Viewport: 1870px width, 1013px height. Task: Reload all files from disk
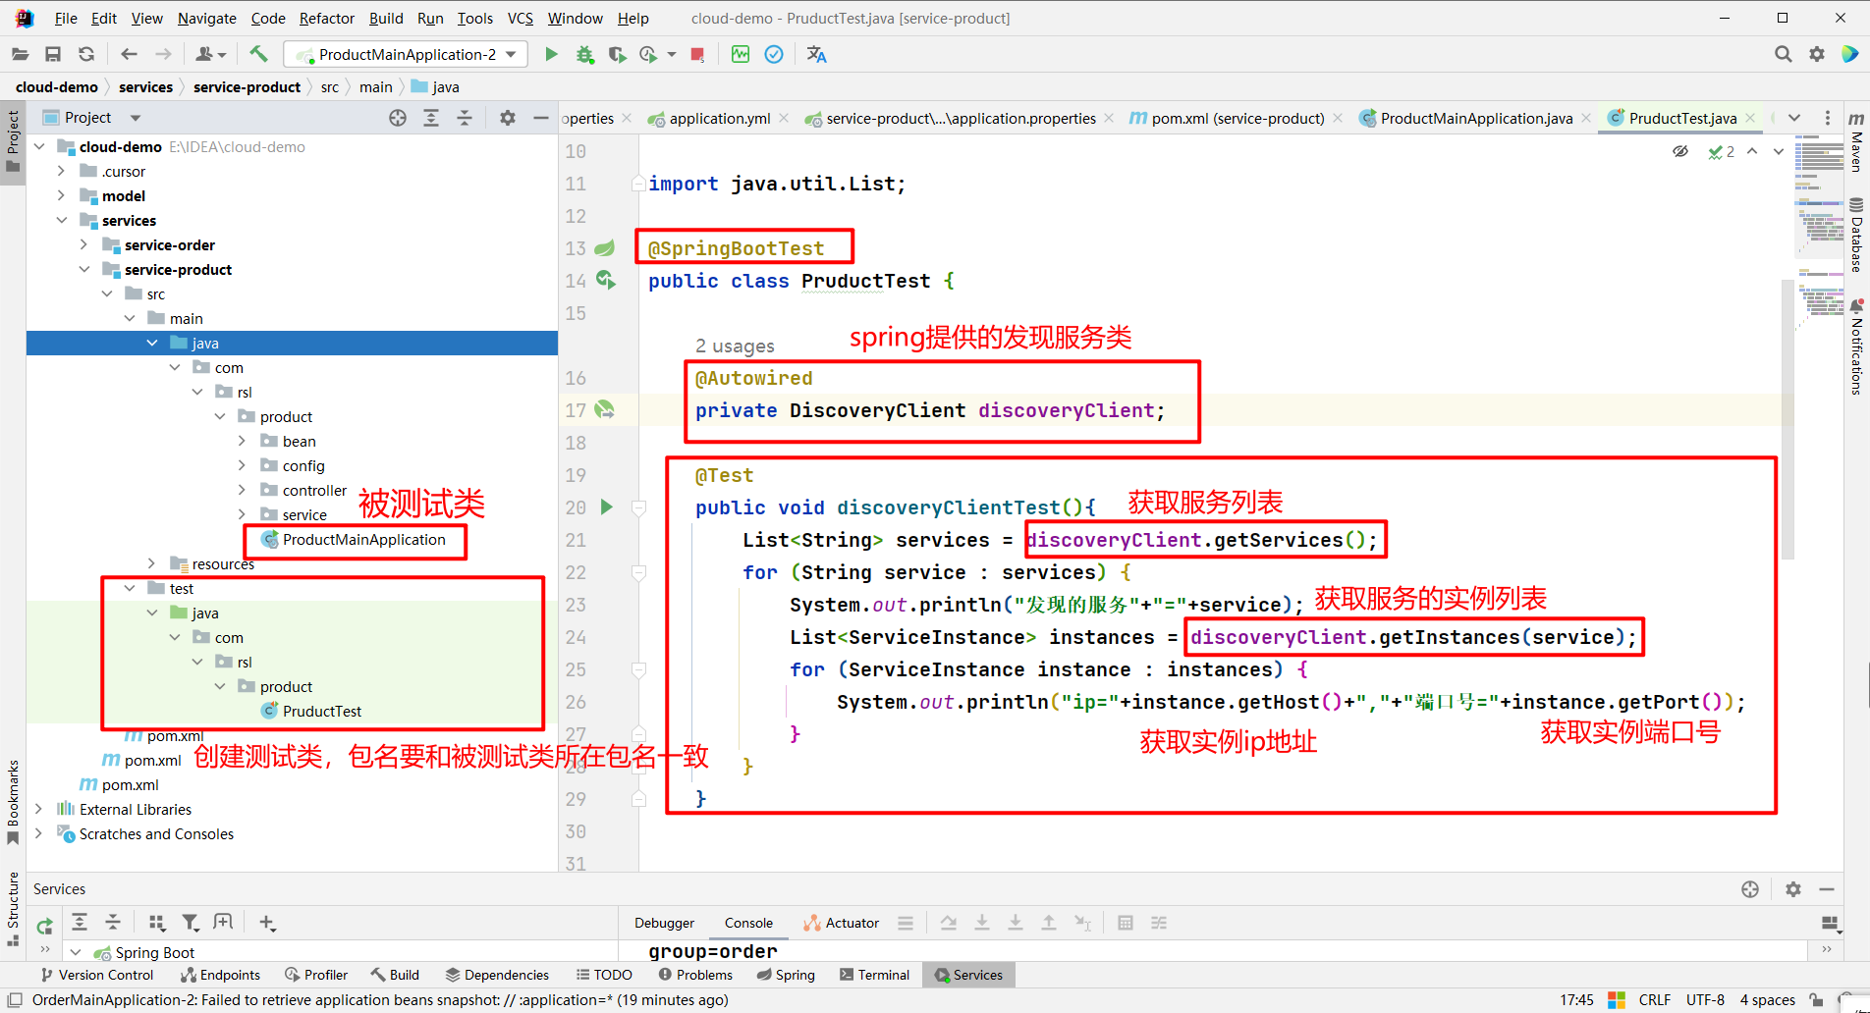point(86,55)
